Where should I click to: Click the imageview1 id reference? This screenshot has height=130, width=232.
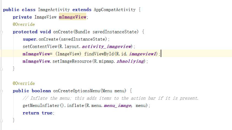(x=143, y=54)
